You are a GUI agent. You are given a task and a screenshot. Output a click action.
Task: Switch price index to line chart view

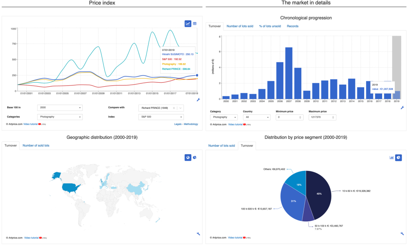coord(188,23)
